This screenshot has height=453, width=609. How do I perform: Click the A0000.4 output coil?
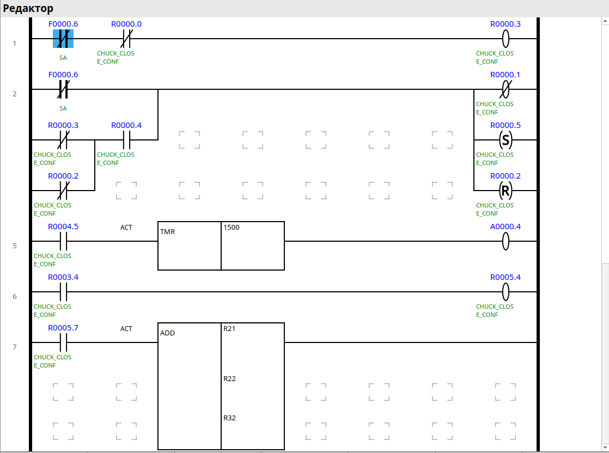(x=506, y=241)
